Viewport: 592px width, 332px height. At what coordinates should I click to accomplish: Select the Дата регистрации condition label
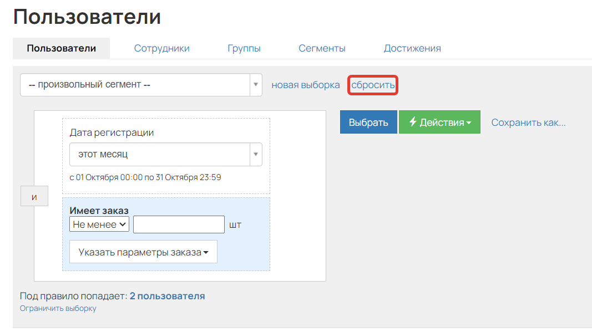point(112,132)
